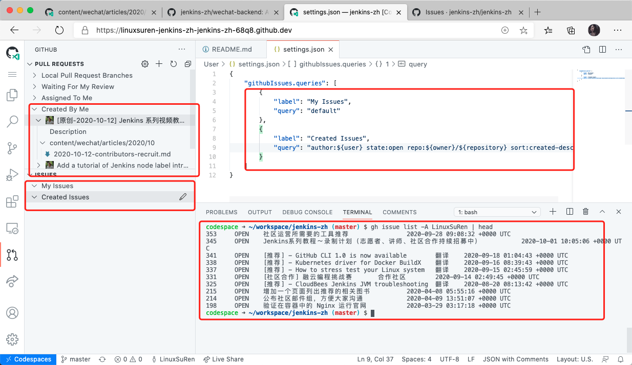Open Settings UI from editor toolbar
The height and width of the screenshot is (365, 632).
(x=586, y=50)
